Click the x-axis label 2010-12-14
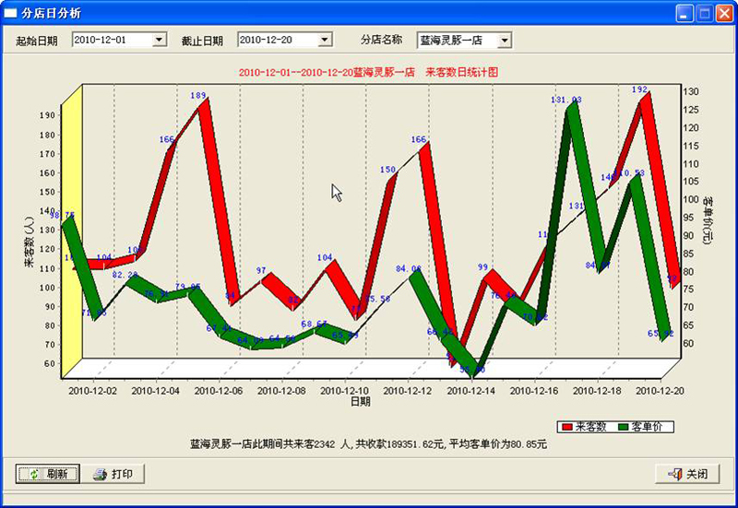This screenshot has height=508, width=738. [x=470, y=391]
